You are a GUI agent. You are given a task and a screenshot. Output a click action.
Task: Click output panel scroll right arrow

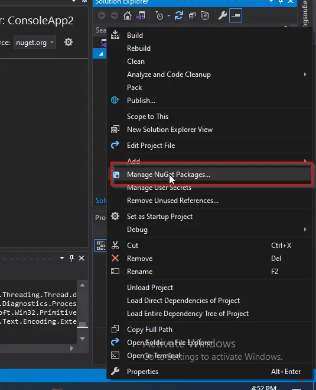pyautogui.click(x=71, y=349)
